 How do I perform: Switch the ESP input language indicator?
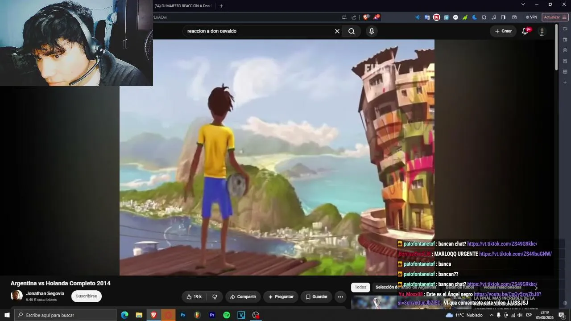coord(529,315)
